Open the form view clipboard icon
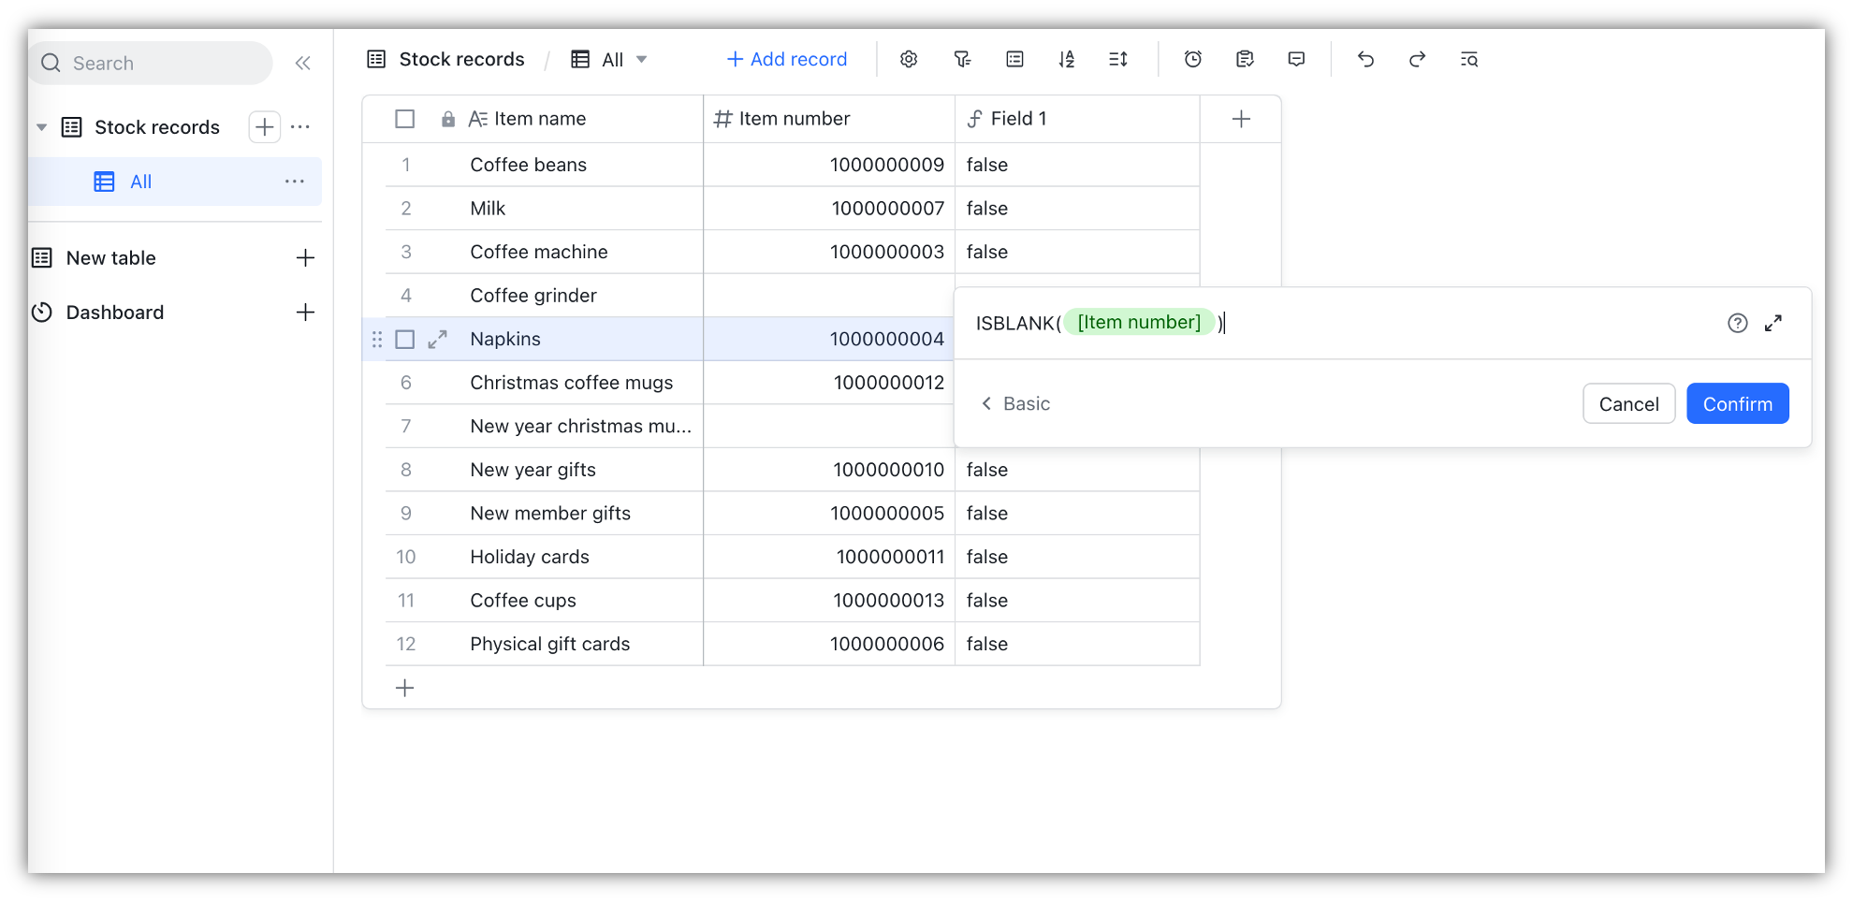The height and width of the screenshot is (902, 1853). pos(1244,59)
